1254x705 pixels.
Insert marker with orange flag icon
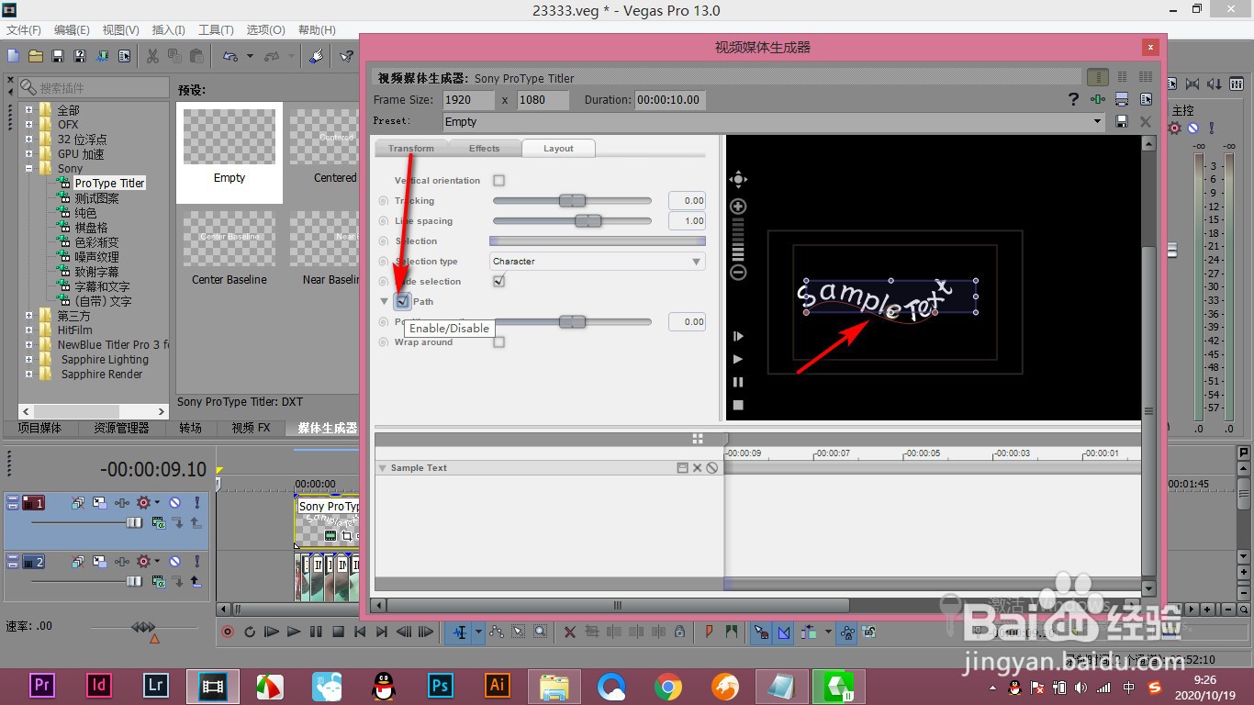(x=709, y=632)
